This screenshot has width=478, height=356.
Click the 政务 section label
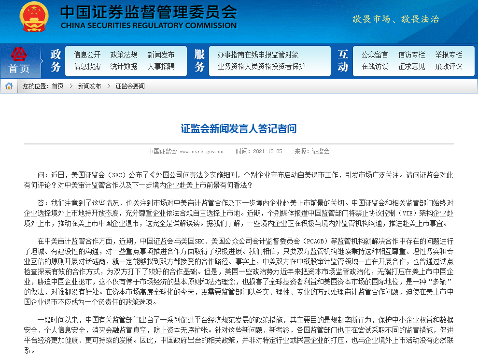pos(56,60)
